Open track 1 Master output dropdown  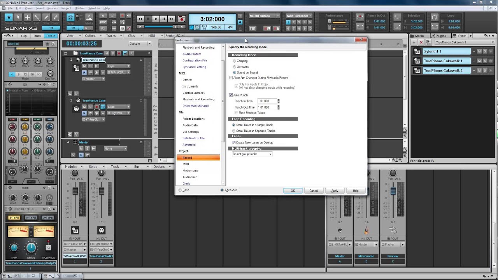[x=93, y=79]
